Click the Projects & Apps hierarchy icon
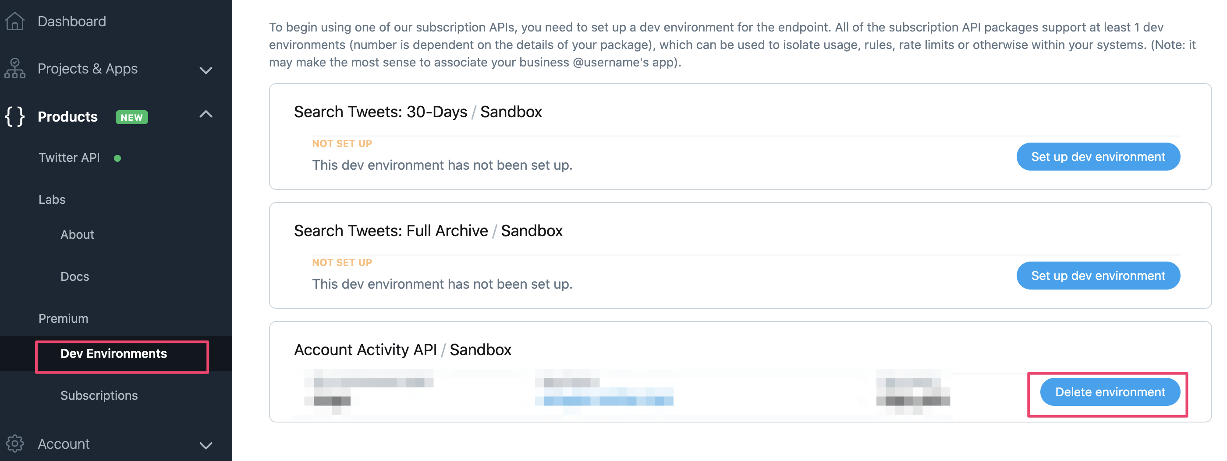1227x461 pixels. pyautogui.click(x=15, y=69)
